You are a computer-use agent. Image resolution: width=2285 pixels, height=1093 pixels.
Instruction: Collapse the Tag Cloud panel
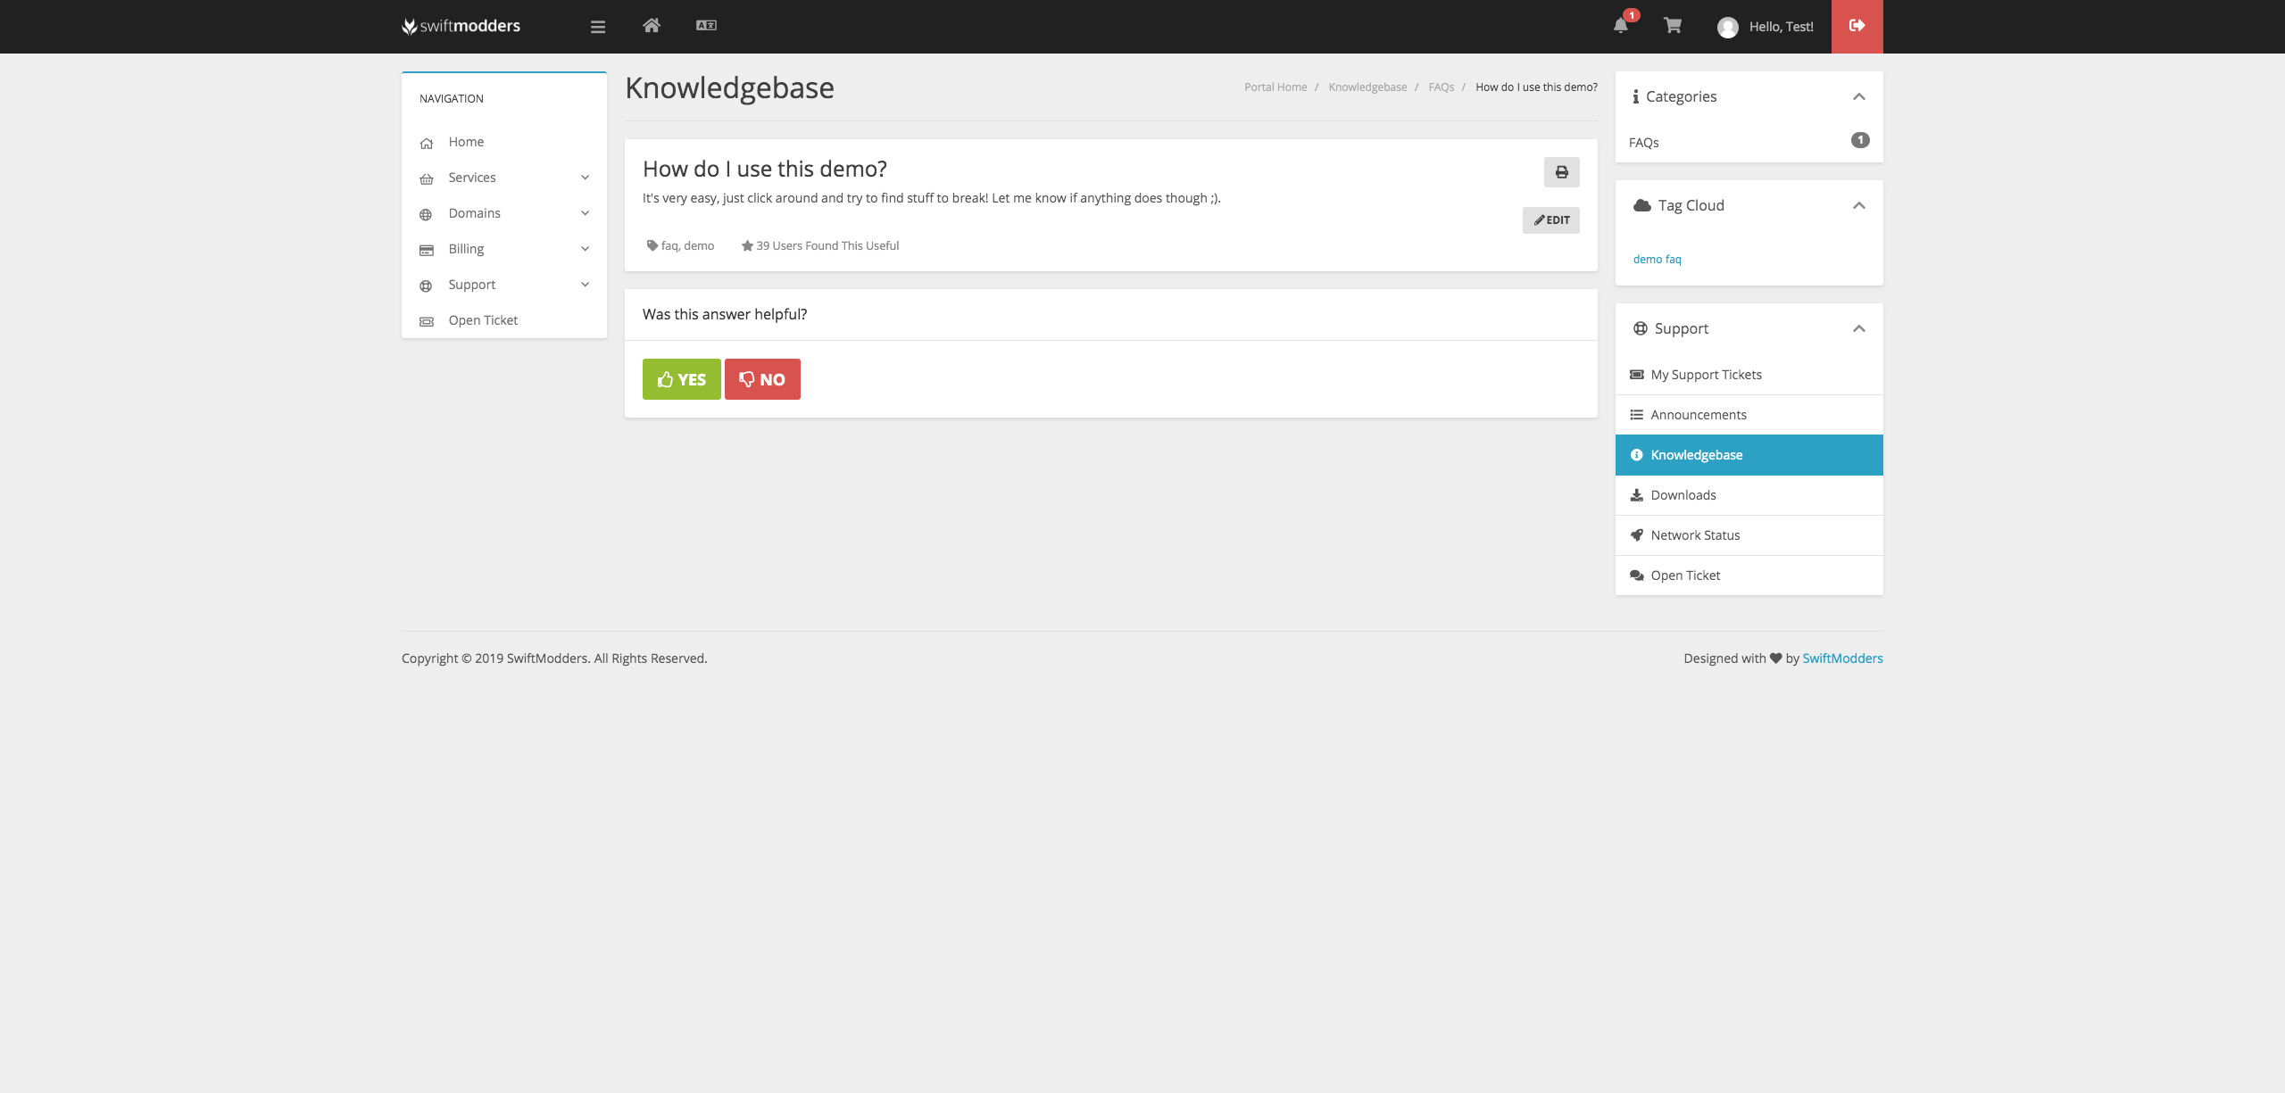(x=1858, y=205)
